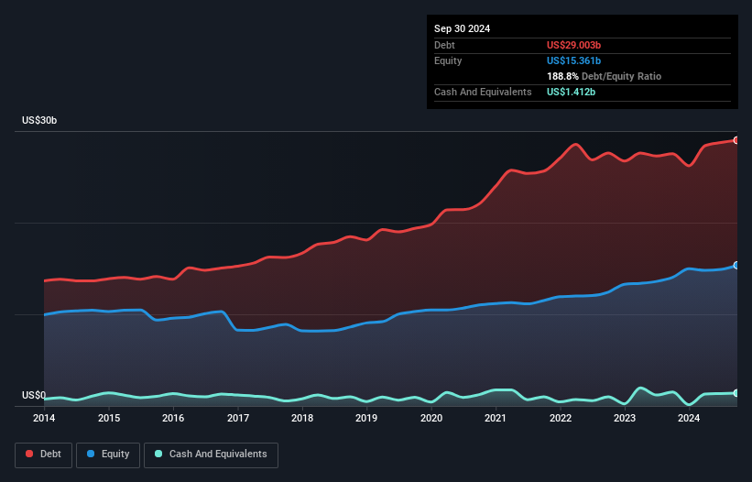Select the 2019 x-axis label

366,418
